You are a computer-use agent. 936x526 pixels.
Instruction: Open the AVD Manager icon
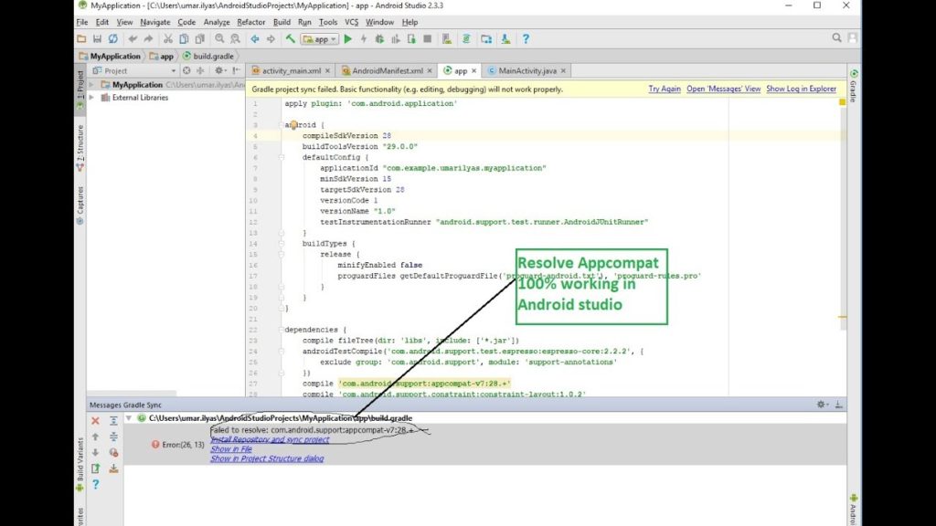[446, 38]
